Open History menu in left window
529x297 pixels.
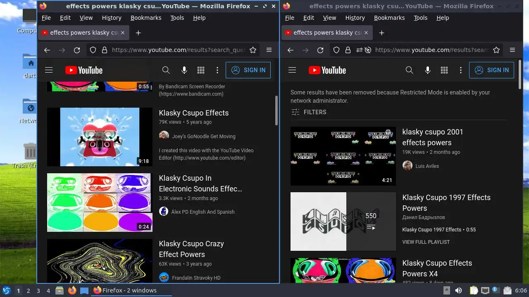click(112, 18)
